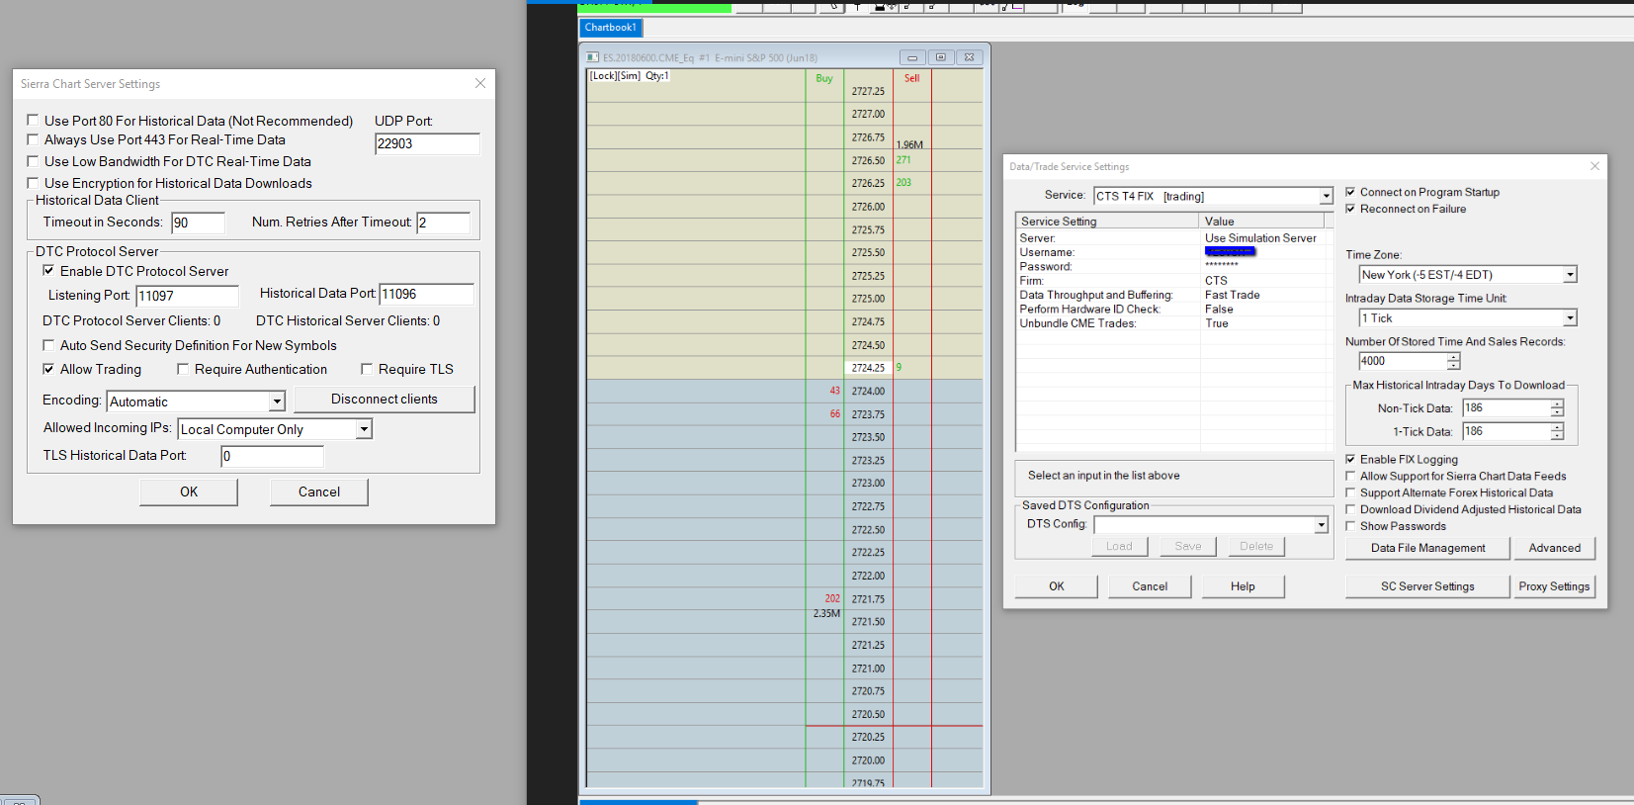Click the 2724.00 price level
Screen dimensions: 1634x805
[x=868, y=391]
